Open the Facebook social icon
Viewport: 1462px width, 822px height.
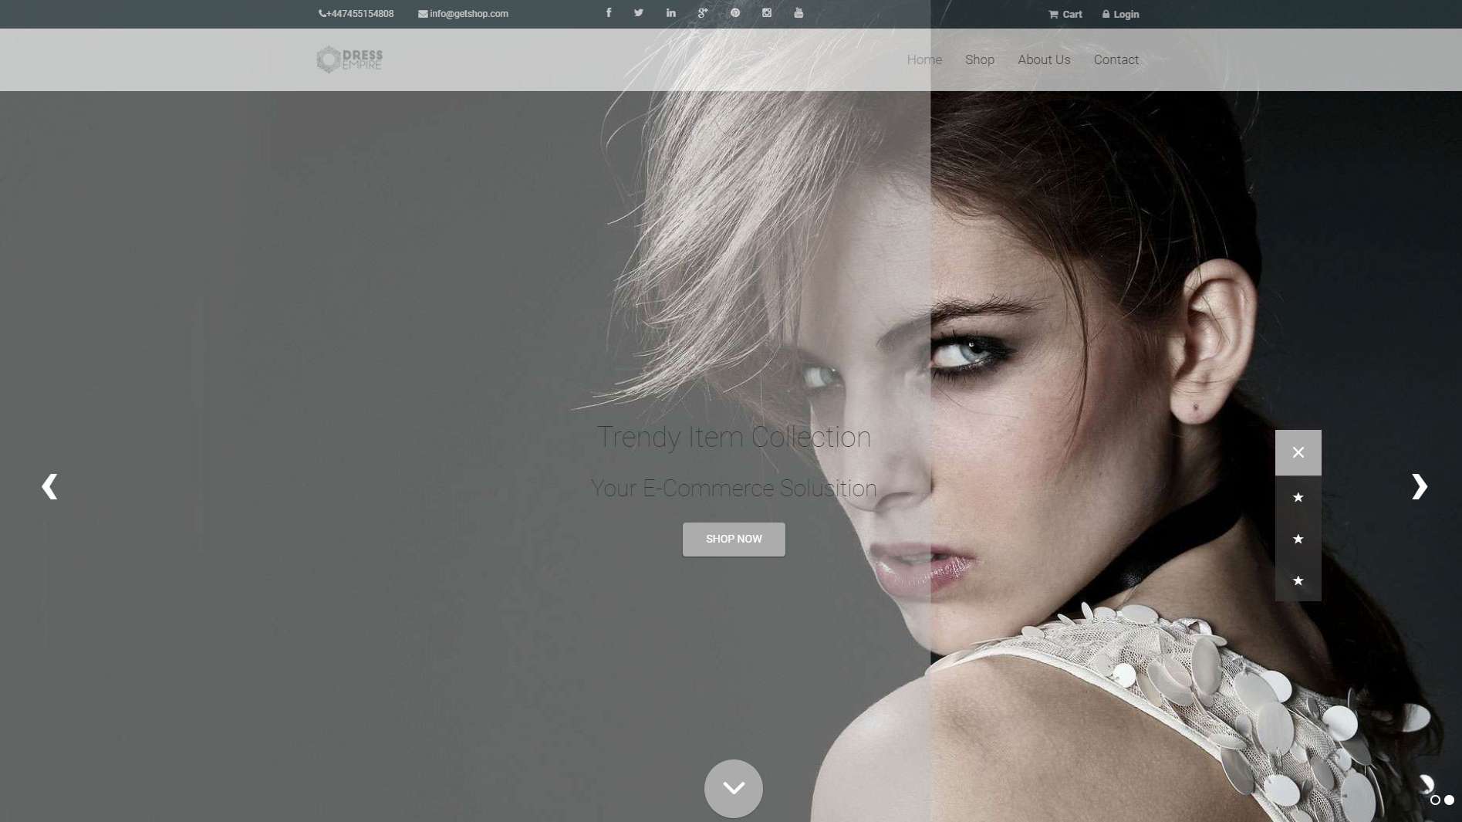609,13
